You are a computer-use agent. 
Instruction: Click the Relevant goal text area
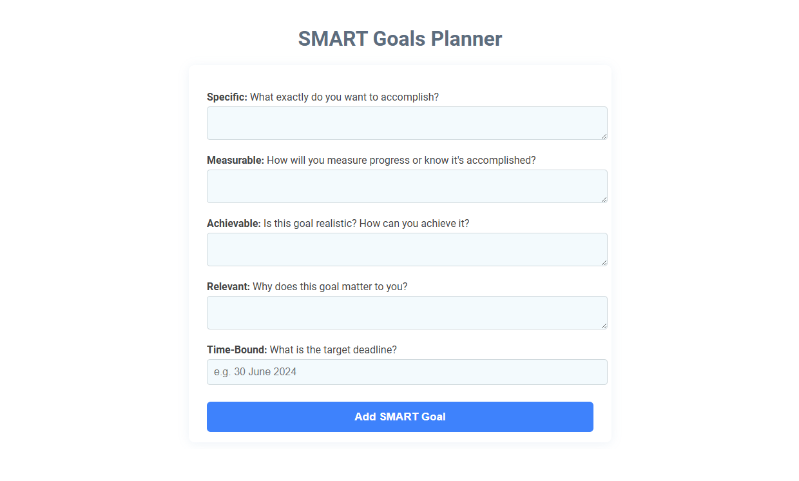406,312
